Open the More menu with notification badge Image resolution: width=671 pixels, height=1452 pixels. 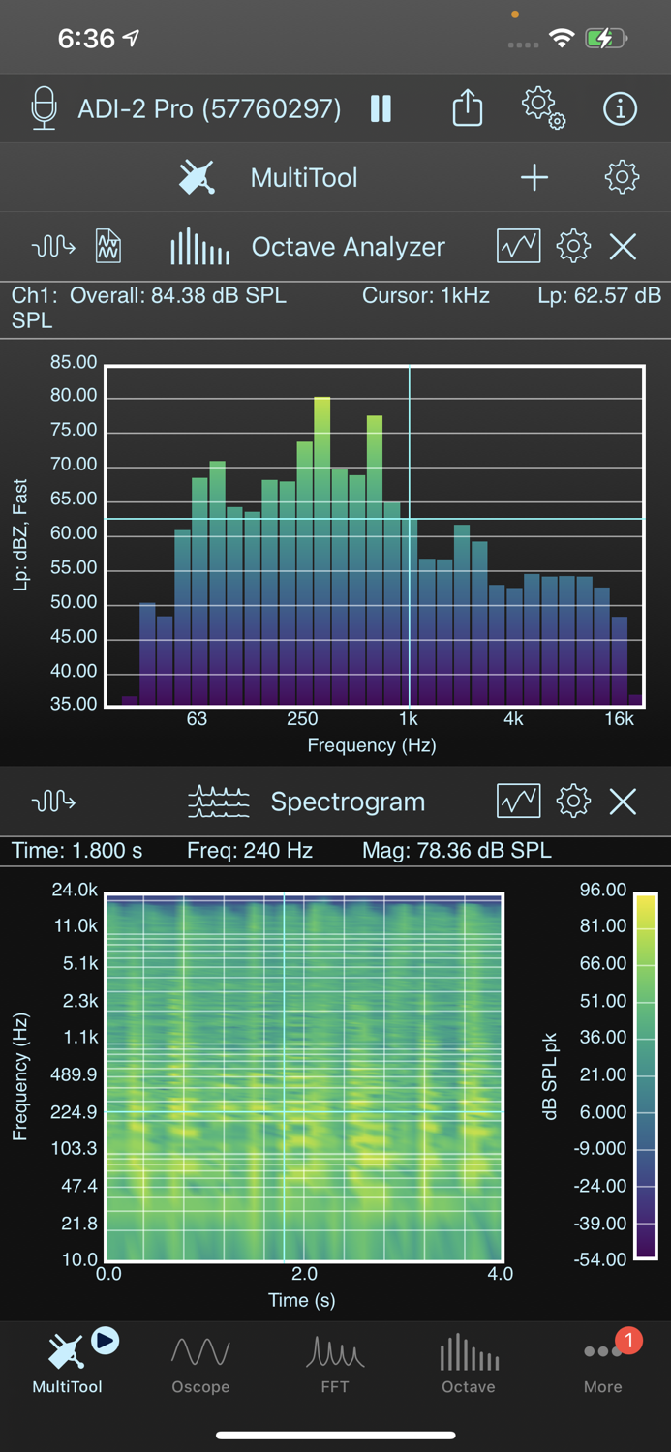coord(602,1360)
